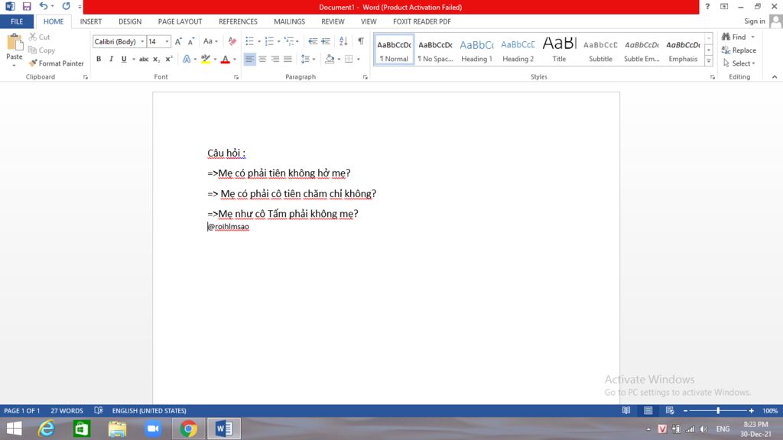Open the FILE tab
Image resolution: width=783 pixels, height=440 pixels.
coord(17,21)
